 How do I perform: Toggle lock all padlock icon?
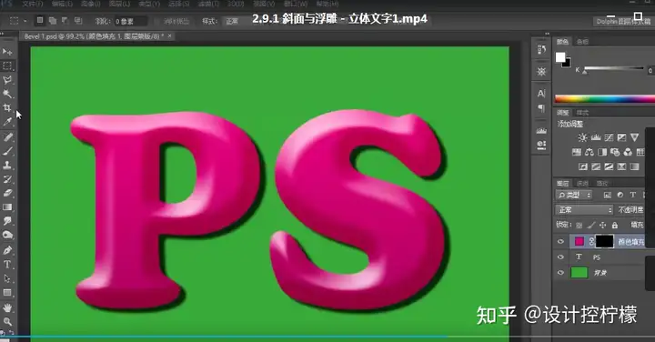(x=615, y=225)
